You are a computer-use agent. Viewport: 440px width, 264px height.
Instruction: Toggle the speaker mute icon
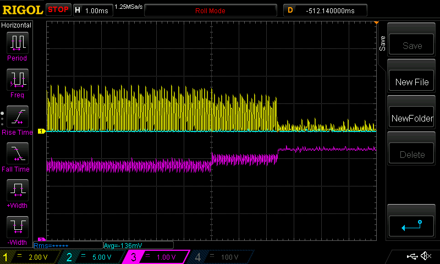pyautogui.click(x=425, y=256)
